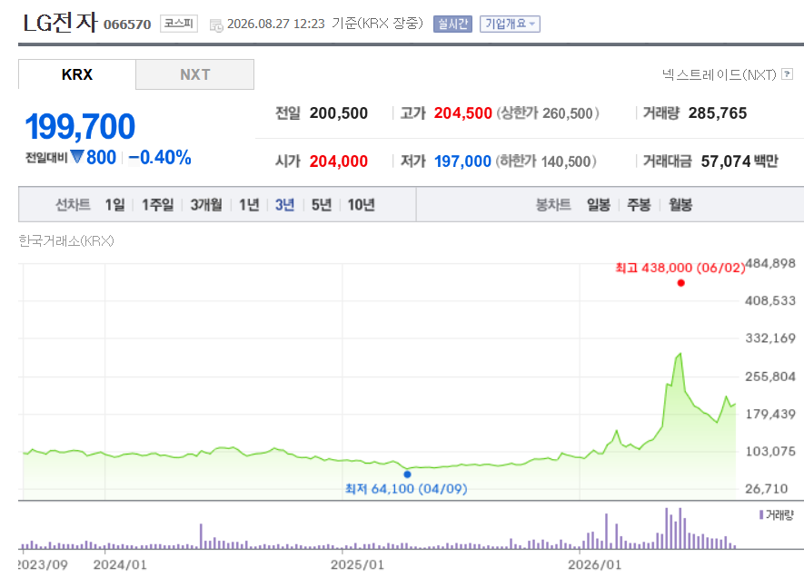Click the 거래대금 value 57,074 백만
This screenshot has width=804, height=577.
(x=739, y=161)
